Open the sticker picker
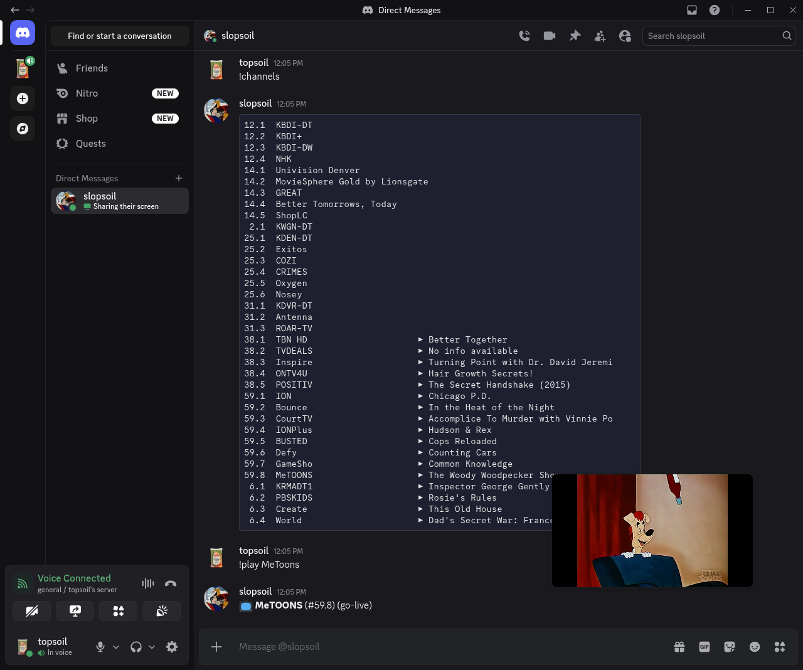The image size is (803, 670). click(x=730, y=647)
